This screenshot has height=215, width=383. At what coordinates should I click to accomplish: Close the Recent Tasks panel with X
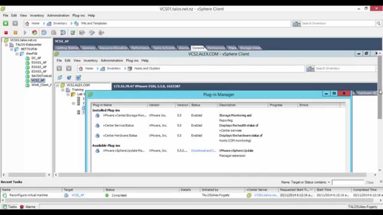coord(381,182)
